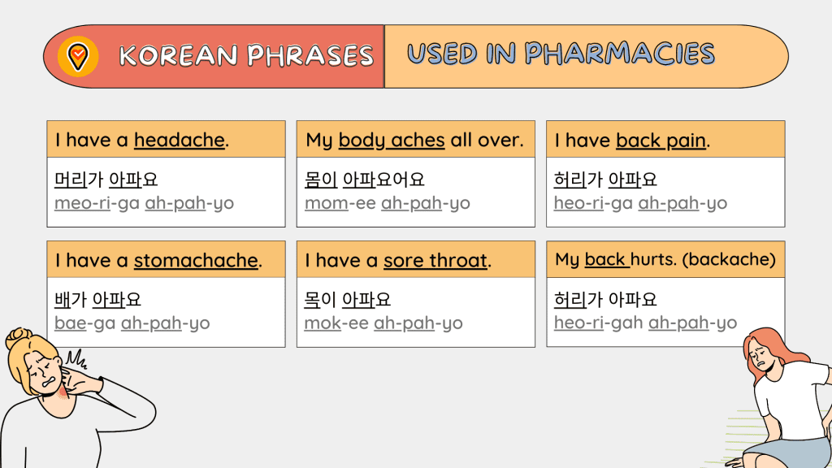Click the underlined word "headache"
Image resolution: width=832 pixels, height=468 pixels.
[x=180, y=141]
